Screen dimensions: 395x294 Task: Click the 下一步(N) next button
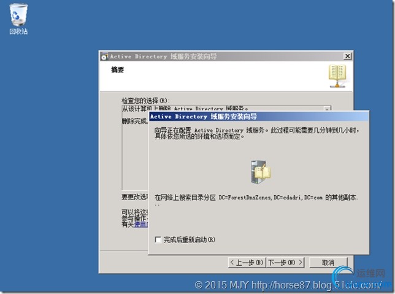(x=285, y=263)
